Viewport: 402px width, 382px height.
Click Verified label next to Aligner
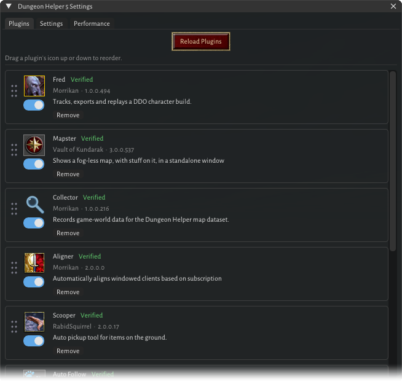click(x=90, y=256)
